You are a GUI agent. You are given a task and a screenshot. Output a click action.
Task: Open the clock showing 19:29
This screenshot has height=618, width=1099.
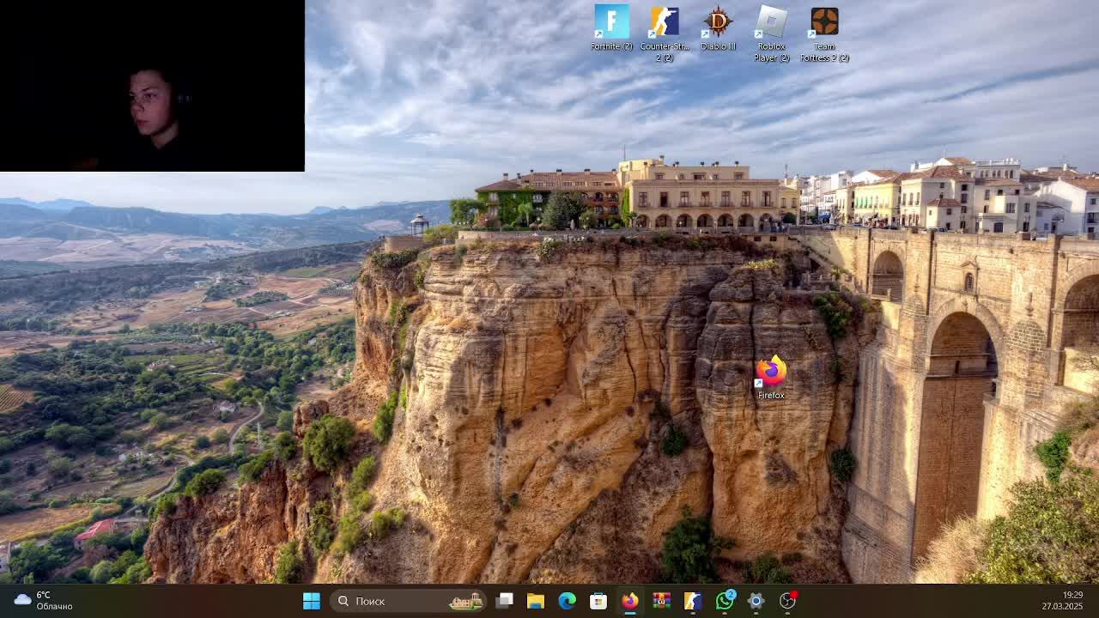[x=1063, y=601]
